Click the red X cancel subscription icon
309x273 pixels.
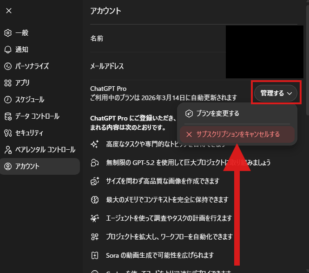coord(189,134)
